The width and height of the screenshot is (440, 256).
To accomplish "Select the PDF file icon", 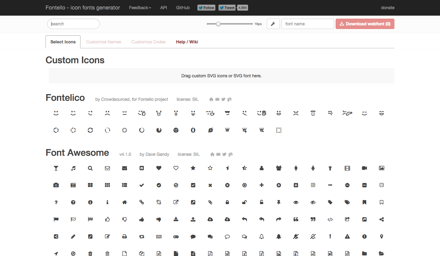I will [x=210, y=253].
